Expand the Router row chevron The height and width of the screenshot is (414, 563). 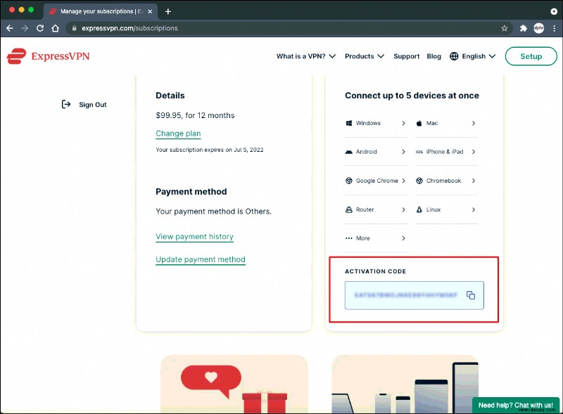click(403, 209)
